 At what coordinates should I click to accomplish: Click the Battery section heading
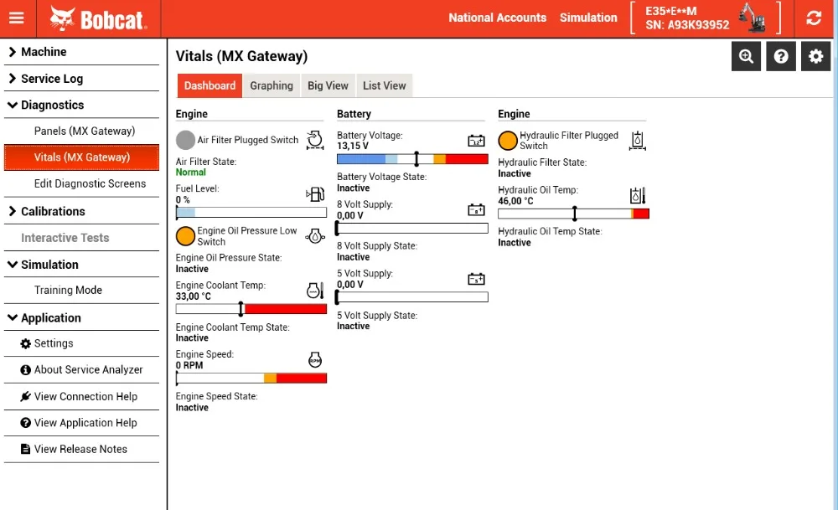(x=354, y=114)
